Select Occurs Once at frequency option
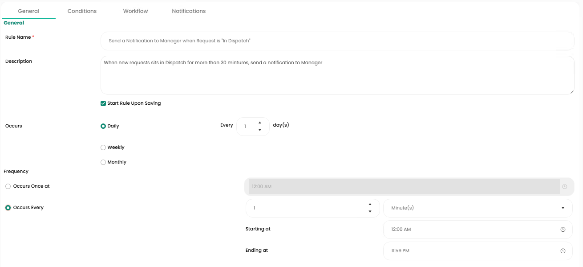The image size is (583, 267). [8, 186]
